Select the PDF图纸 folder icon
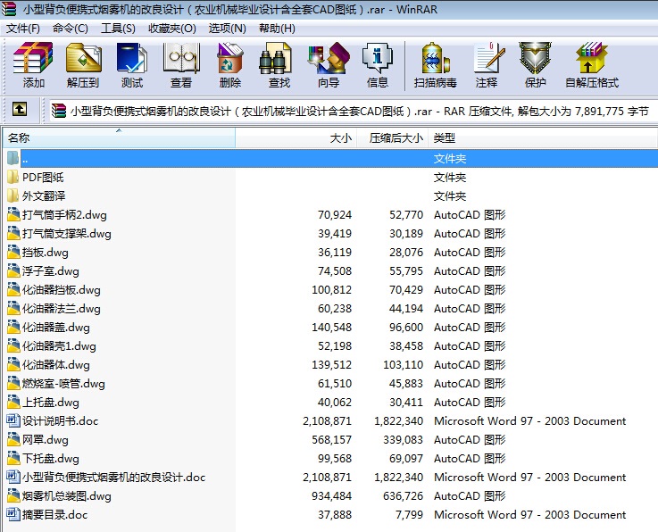 point(13,177)
